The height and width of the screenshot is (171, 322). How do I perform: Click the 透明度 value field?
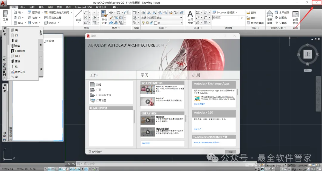point(241,18)
